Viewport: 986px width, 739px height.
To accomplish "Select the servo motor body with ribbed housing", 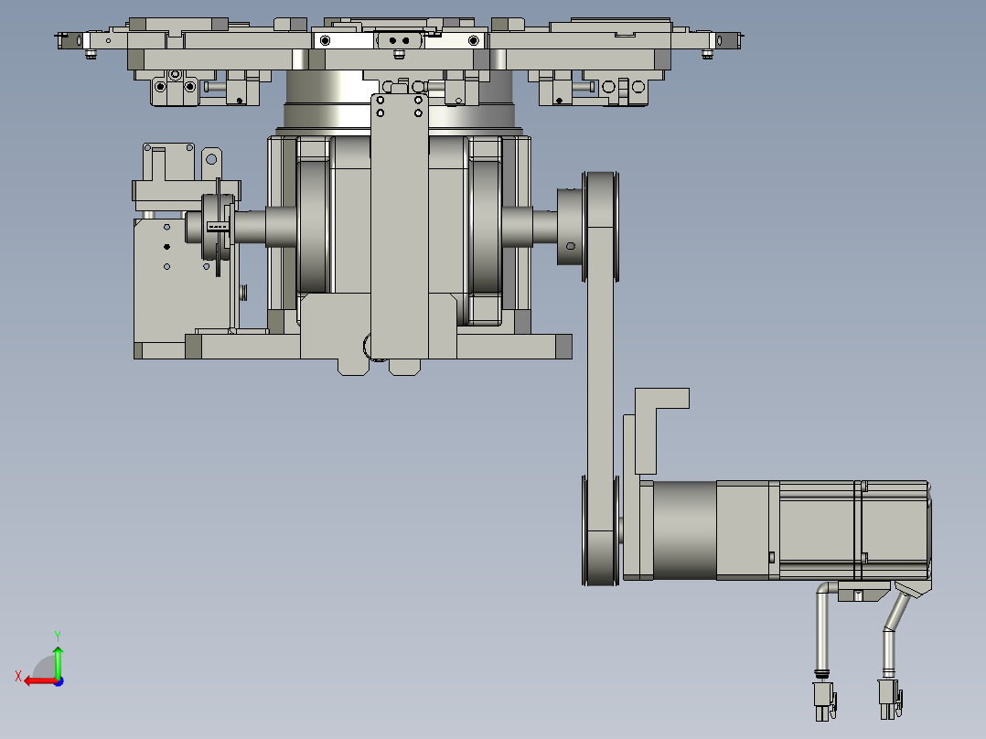I will pyautogui.click(x=854, y=530).
